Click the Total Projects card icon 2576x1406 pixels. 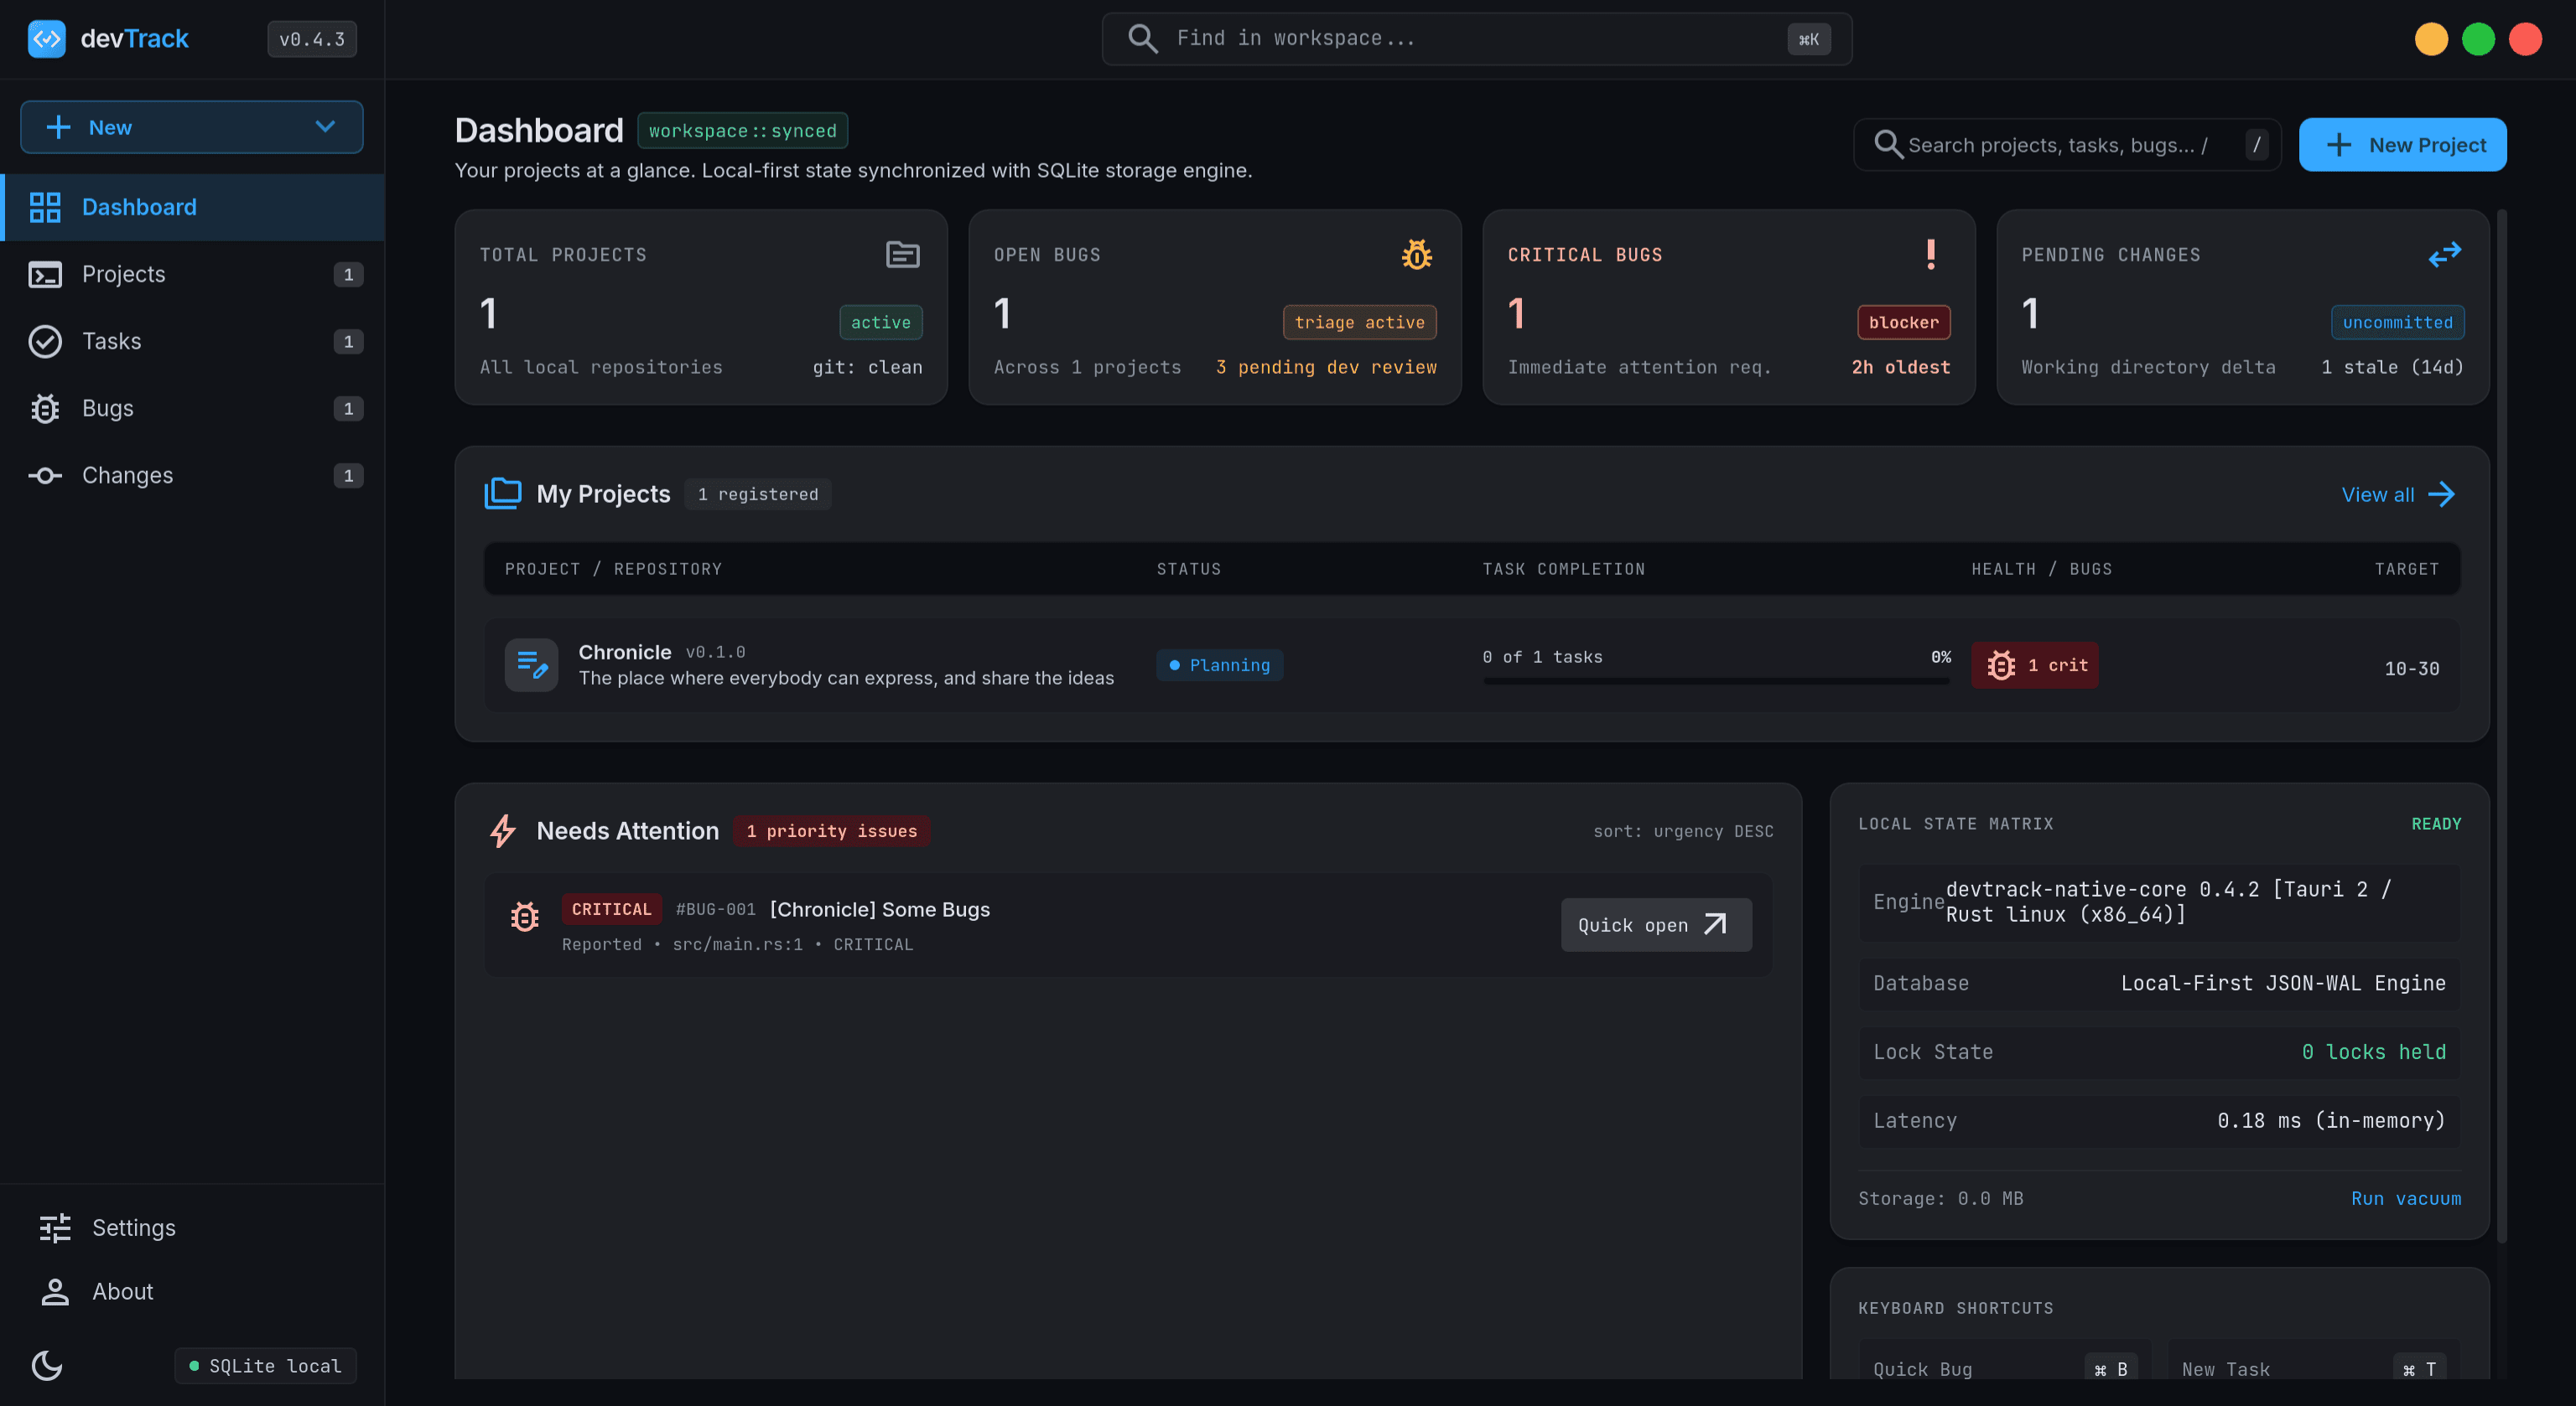pos(903,255)
